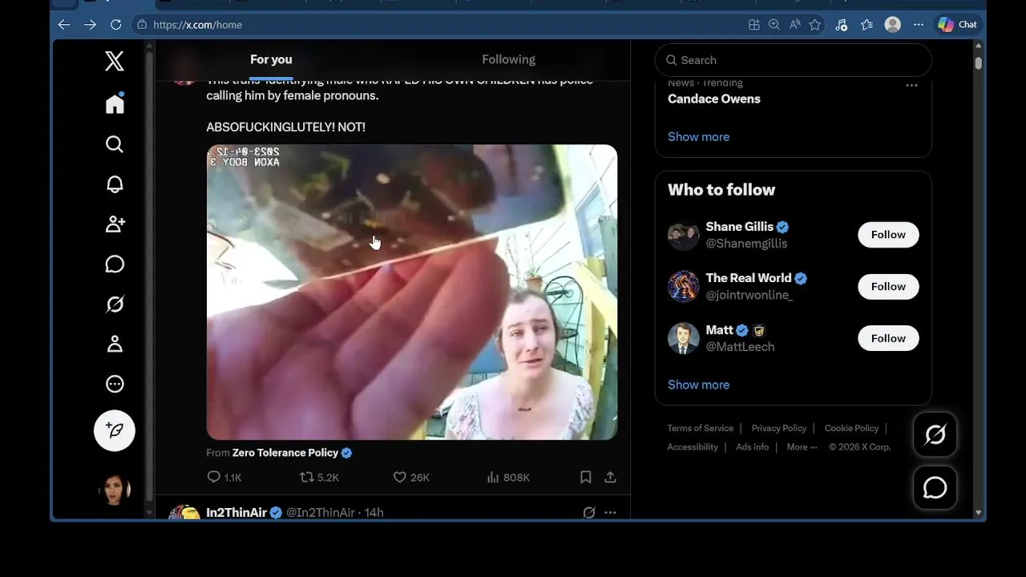Show more trending topics
The height and width of the screenshot is (577, 1026).
698,136
